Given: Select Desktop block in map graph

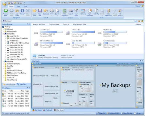Looking at the screenshot, I should click(69, 92).
